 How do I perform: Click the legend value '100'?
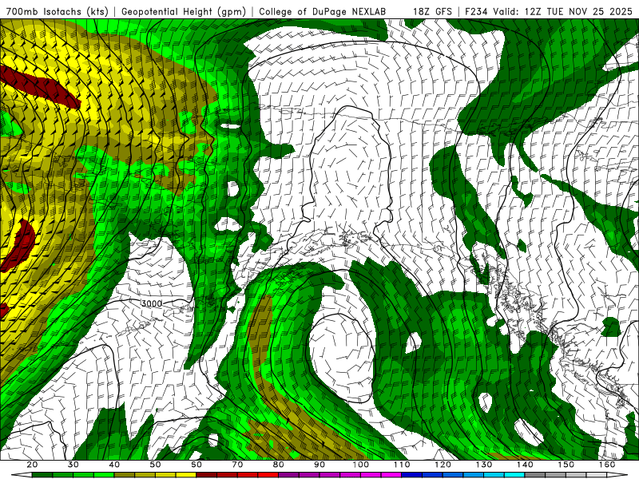click(x=361, y=465)
